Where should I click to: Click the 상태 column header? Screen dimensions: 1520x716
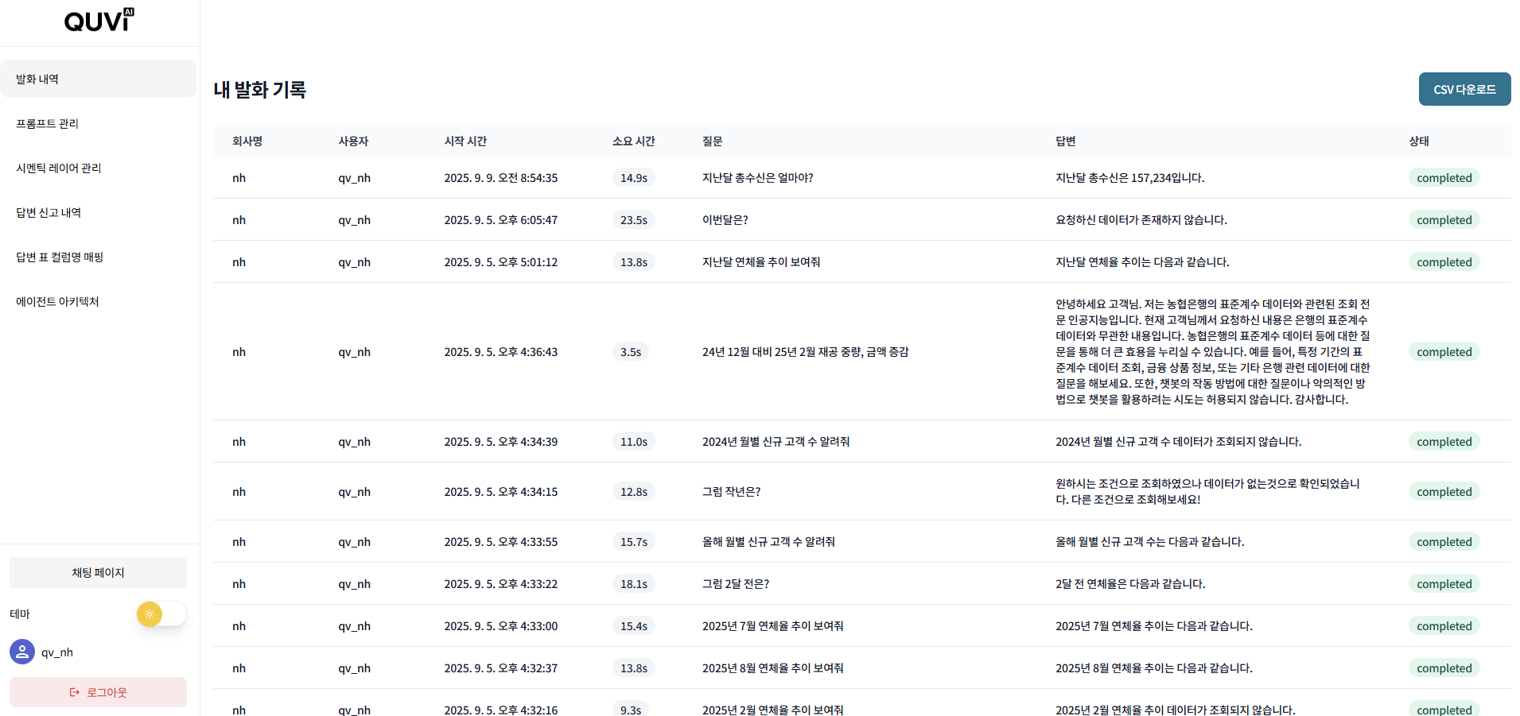1418,141
